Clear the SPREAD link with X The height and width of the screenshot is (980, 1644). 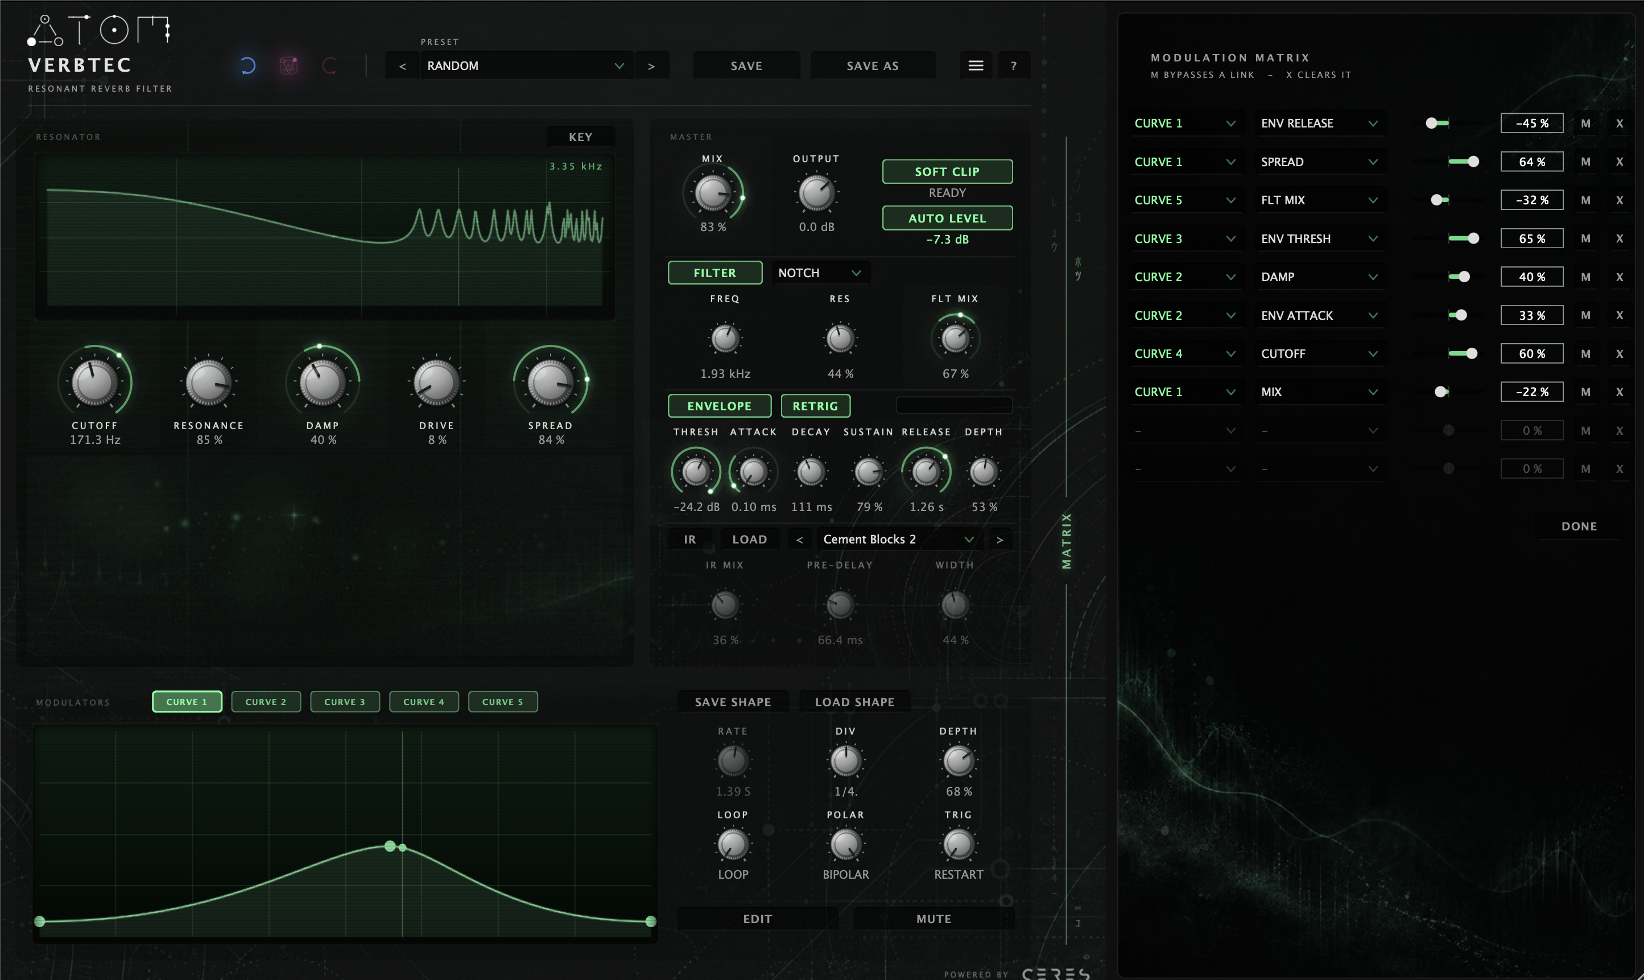[1619, 162]
